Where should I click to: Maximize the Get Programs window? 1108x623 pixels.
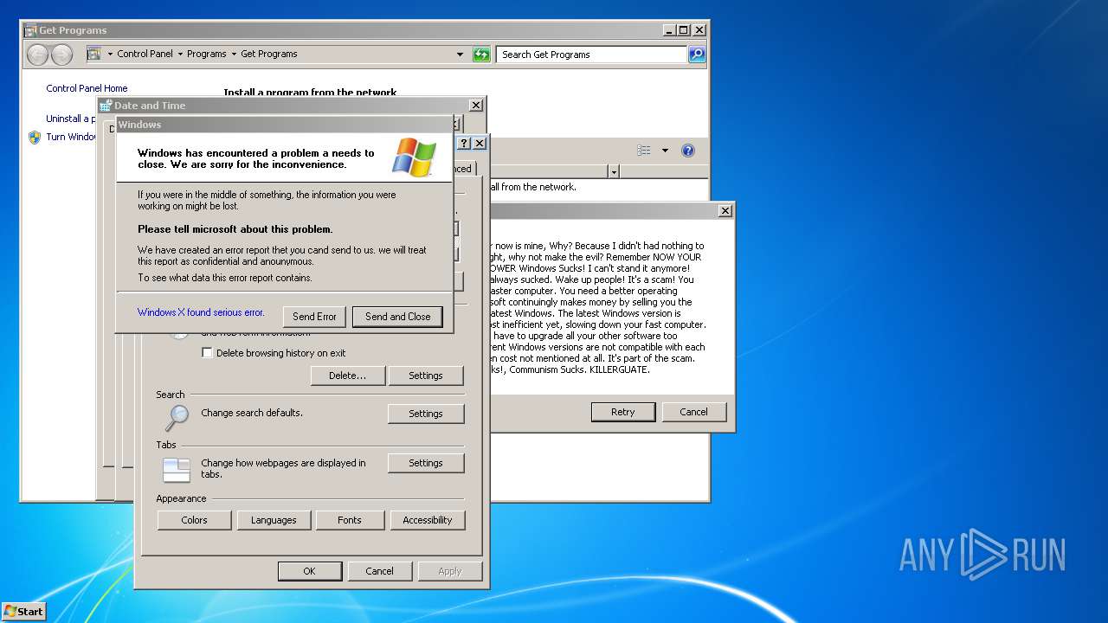pos(684,29)
